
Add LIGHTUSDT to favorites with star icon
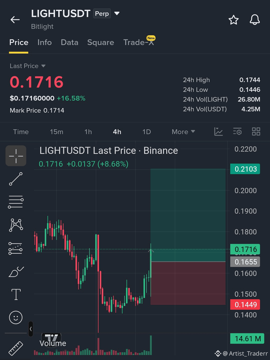[x=233, y=20]
